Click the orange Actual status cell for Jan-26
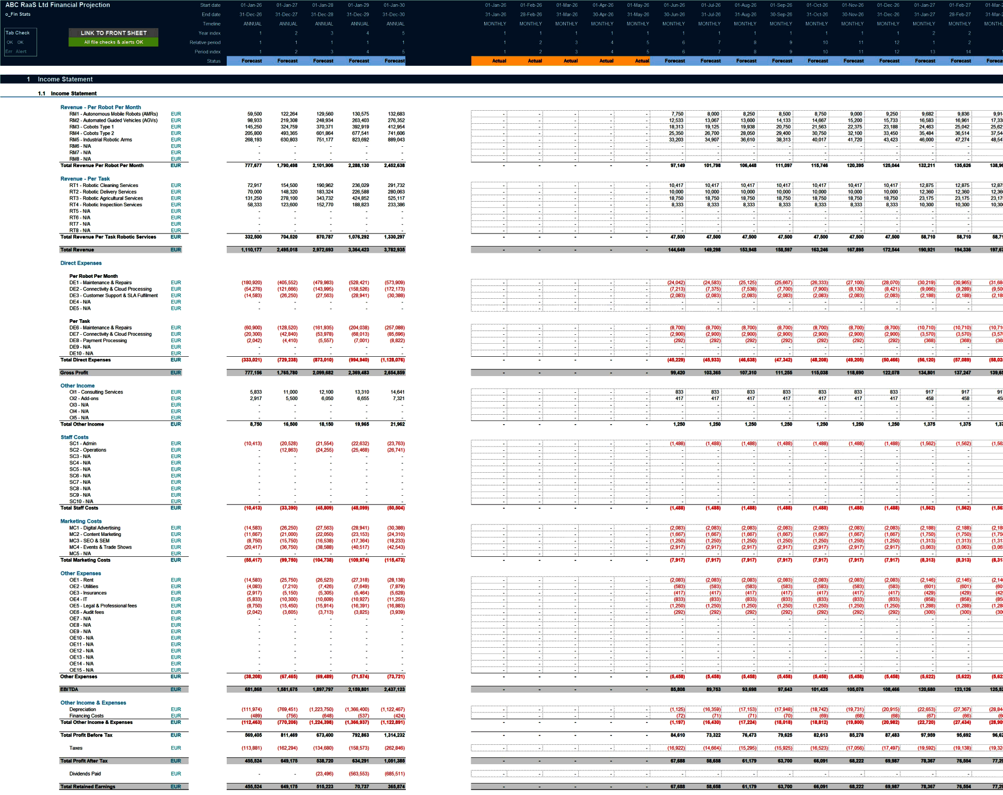Image resolution: width=1003 pixels, height=795 pixels. 499,61
